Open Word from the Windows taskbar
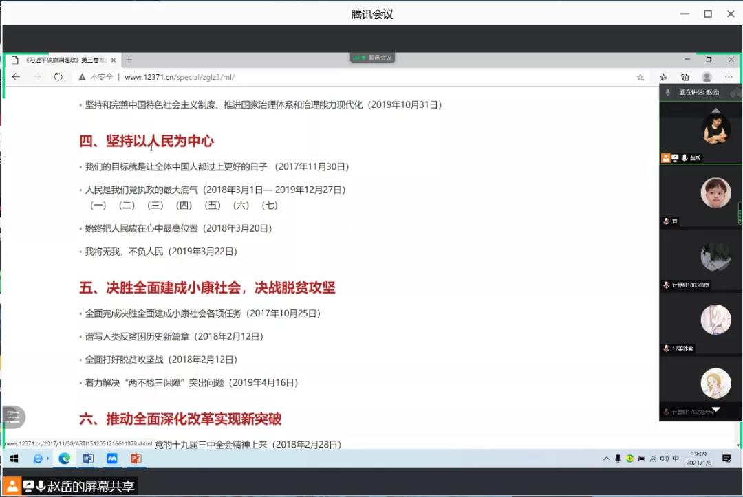Screen dimensions: 743x497 (x=88, y=459)
